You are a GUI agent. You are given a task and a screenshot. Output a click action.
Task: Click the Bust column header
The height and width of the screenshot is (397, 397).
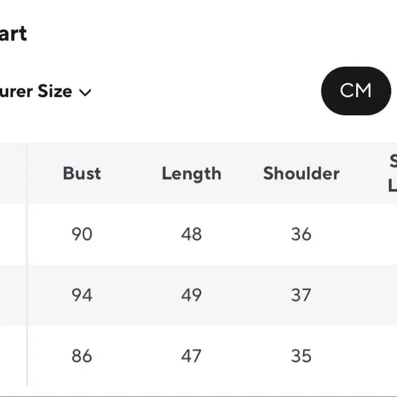tap(82, 174)
